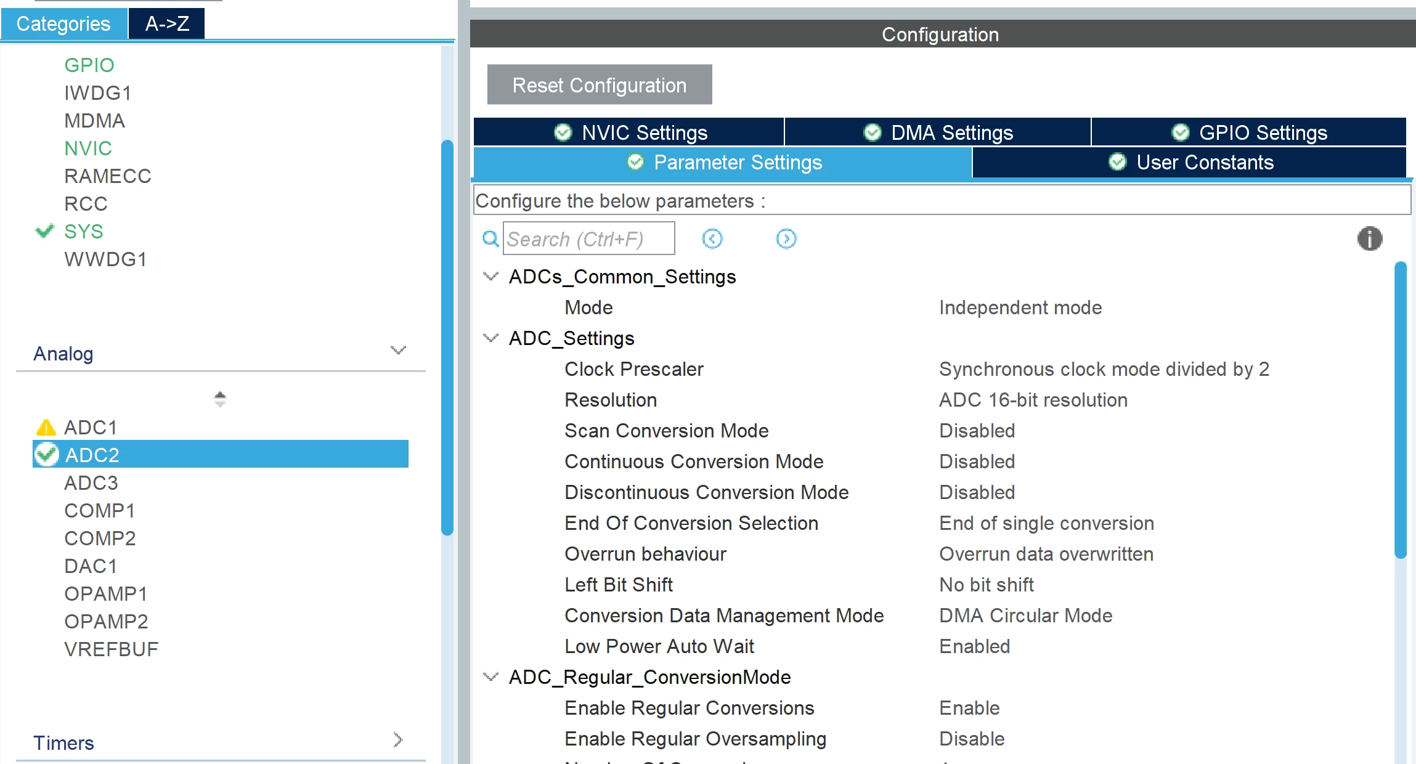
Task: Select DAC1 in the Analog list
Action: [91, 566]
